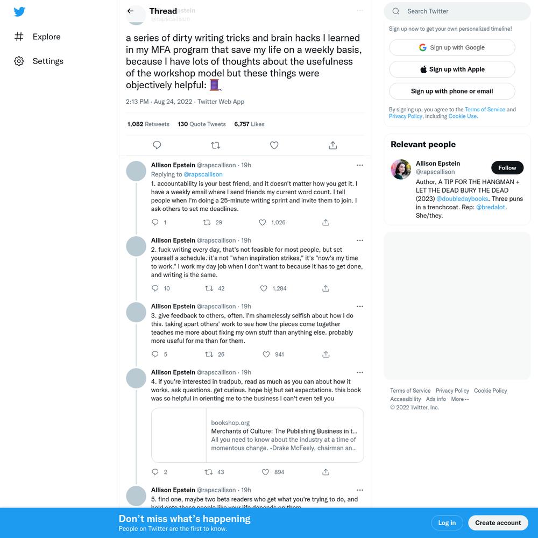Screen dimensions: 538x538
Task: Sign up with Google
Action: (x=452, y=47)
